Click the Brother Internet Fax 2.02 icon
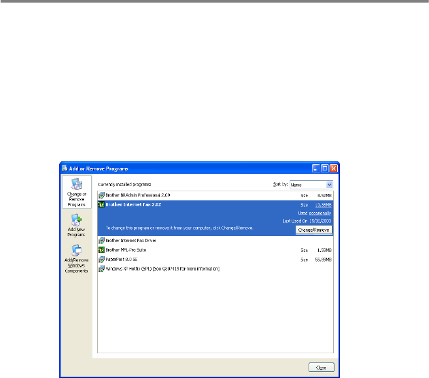 coord(102,204)
